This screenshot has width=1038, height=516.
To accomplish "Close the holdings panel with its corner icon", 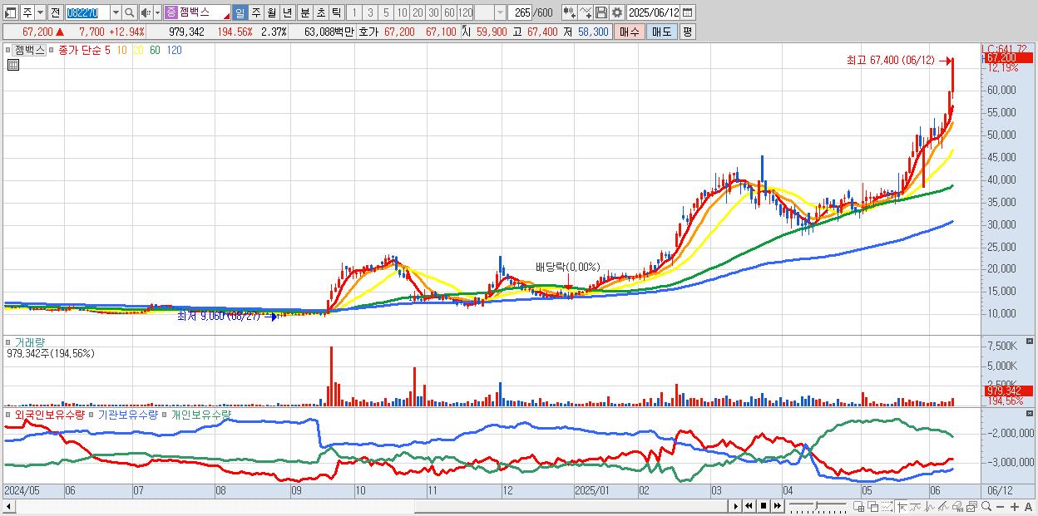I will point(1031,414).
